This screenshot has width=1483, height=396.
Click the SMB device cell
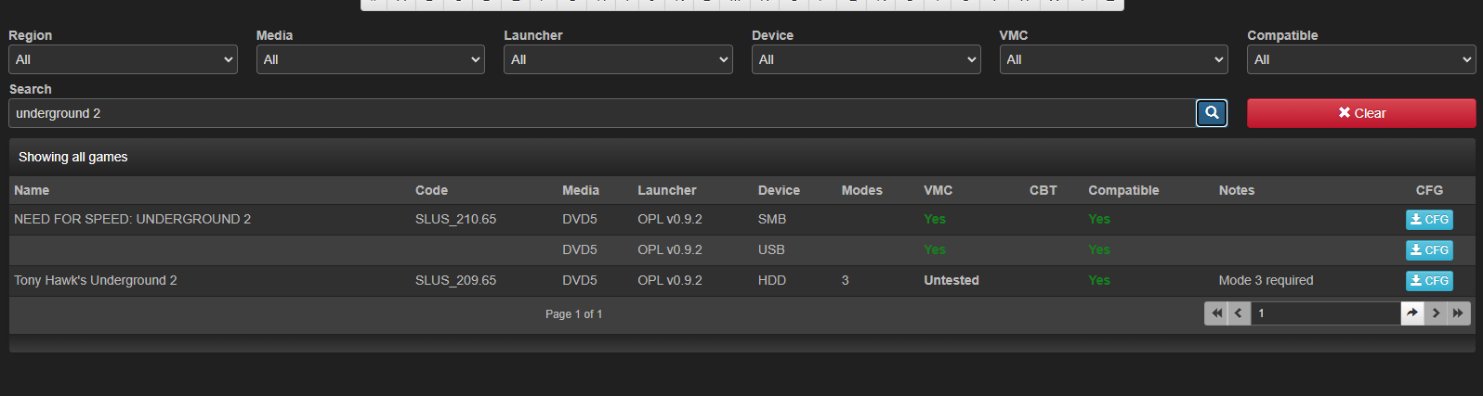click(772, 220)
